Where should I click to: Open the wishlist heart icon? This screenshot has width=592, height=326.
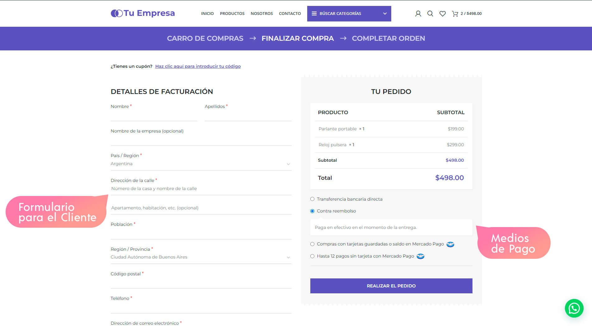442,14
